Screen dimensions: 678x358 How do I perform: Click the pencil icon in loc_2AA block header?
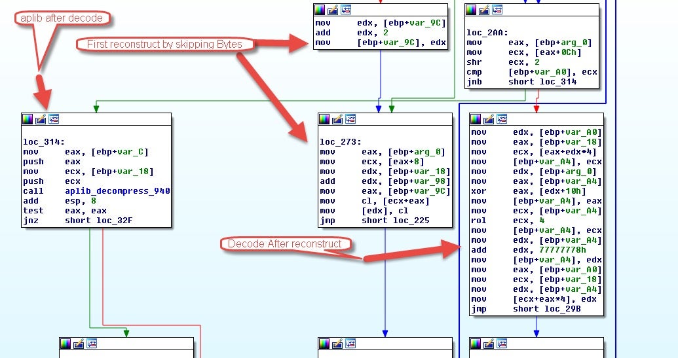pyautogui.click(x=484, y=10)
